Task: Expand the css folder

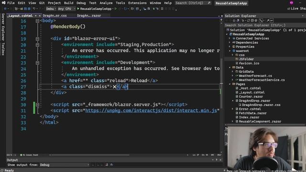Action: 232,55
